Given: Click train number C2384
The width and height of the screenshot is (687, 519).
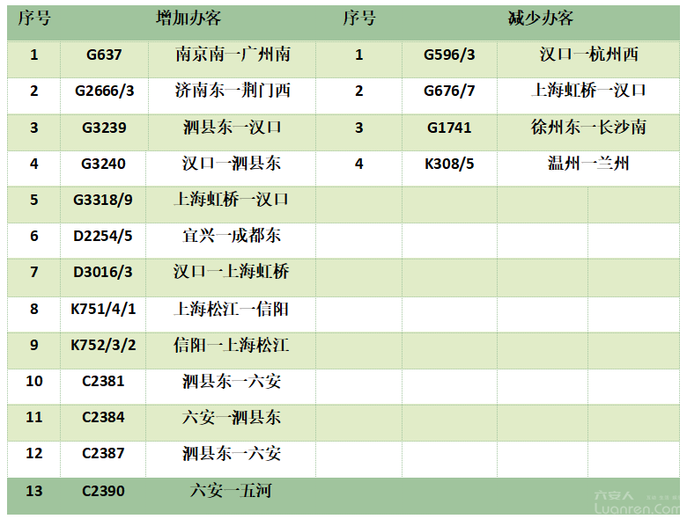Looking at the screenshot, I should point(103,418).
